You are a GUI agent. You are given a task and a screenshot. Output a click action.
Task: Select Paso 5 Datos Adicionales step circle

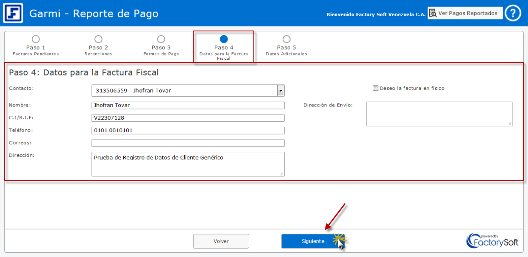pyautogui.click(x=286, y=39)
